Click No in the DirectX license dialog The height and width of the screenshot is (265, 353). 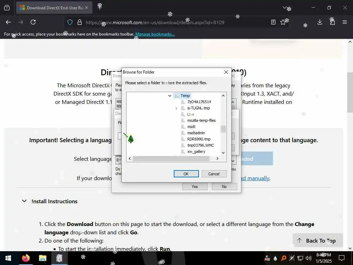click(x=224, y=187)
